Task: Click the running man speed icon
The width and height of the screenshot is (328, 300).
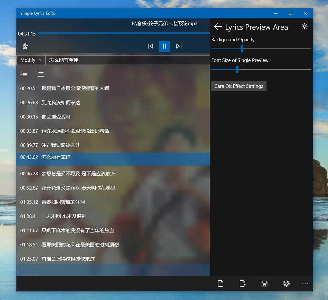Action: (x=25, y=46)
